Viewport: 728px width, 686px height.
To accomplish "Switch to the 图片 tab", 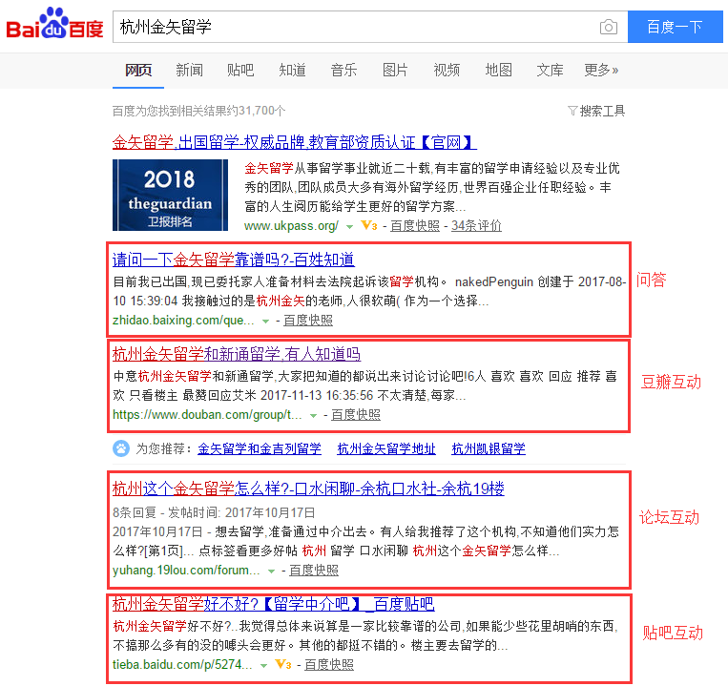I will coord(395,70).
